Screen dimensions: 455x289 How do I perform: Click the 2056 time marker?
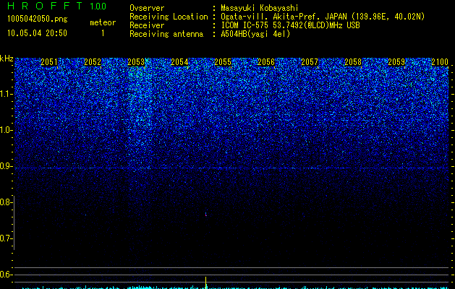point(266,62)
